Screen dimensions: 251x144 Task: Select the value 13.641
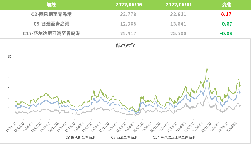178,24
